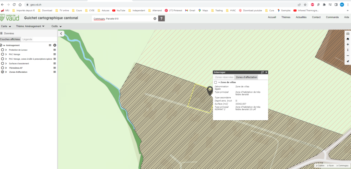Open the Commande page

332,17
